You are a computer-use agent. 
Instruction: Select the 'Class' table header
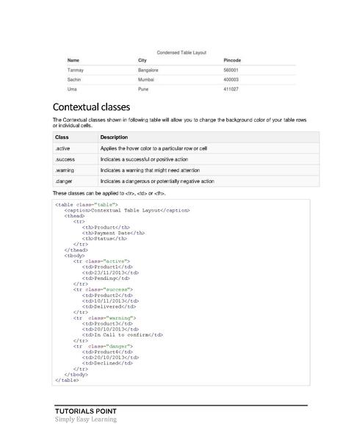62,137
